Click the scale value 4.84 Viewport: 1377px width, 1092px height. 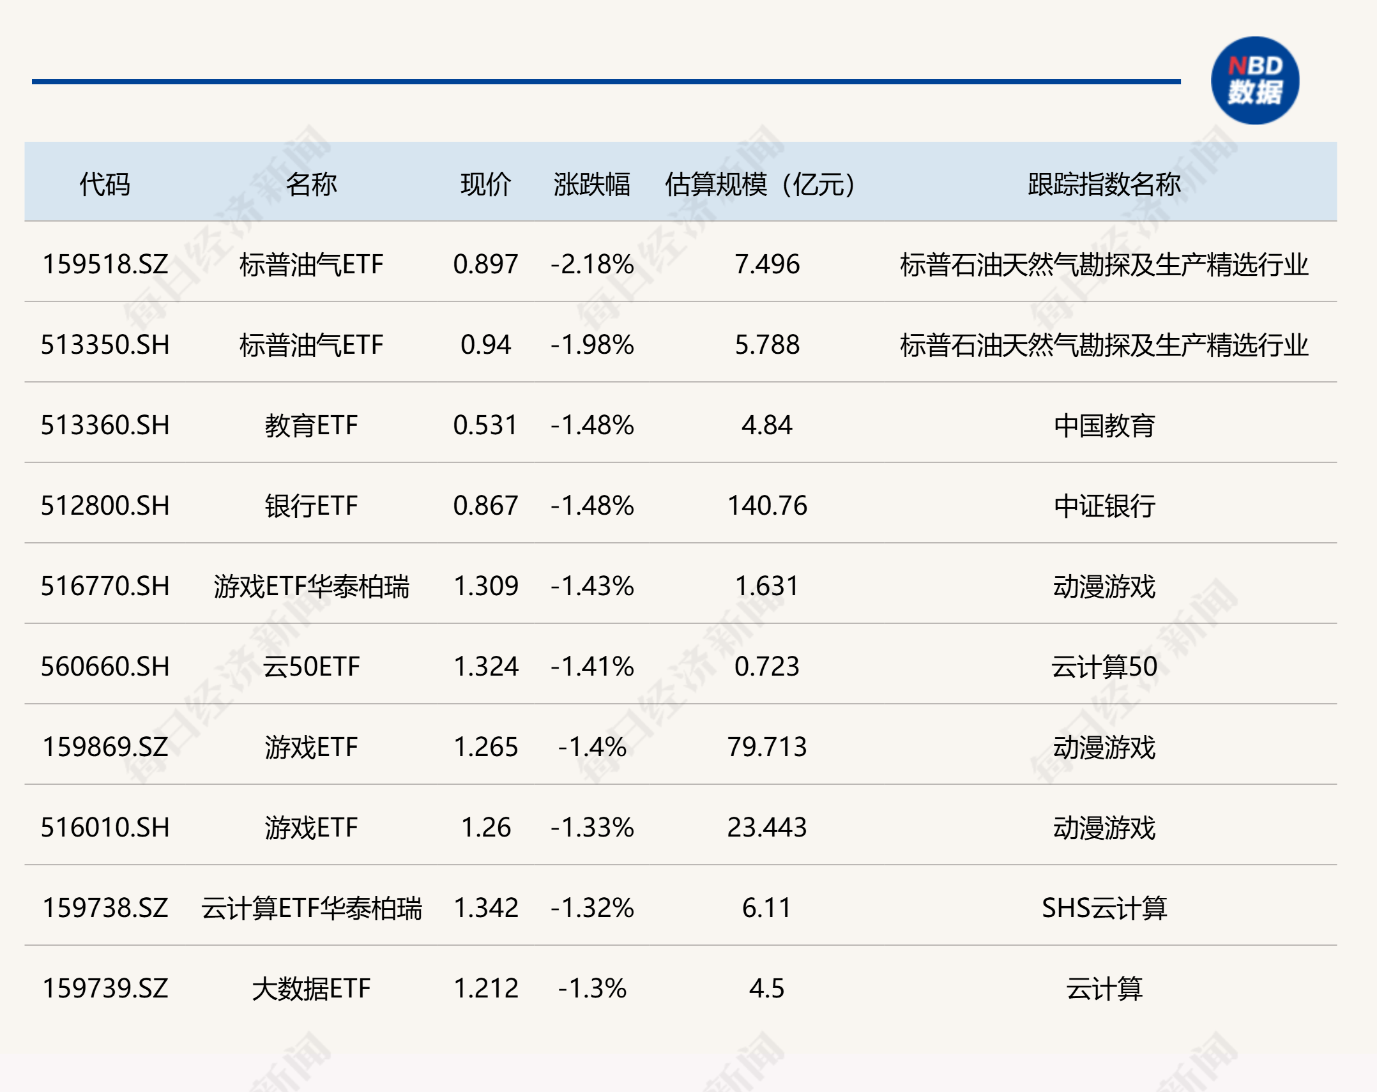(x=767, y=425)
